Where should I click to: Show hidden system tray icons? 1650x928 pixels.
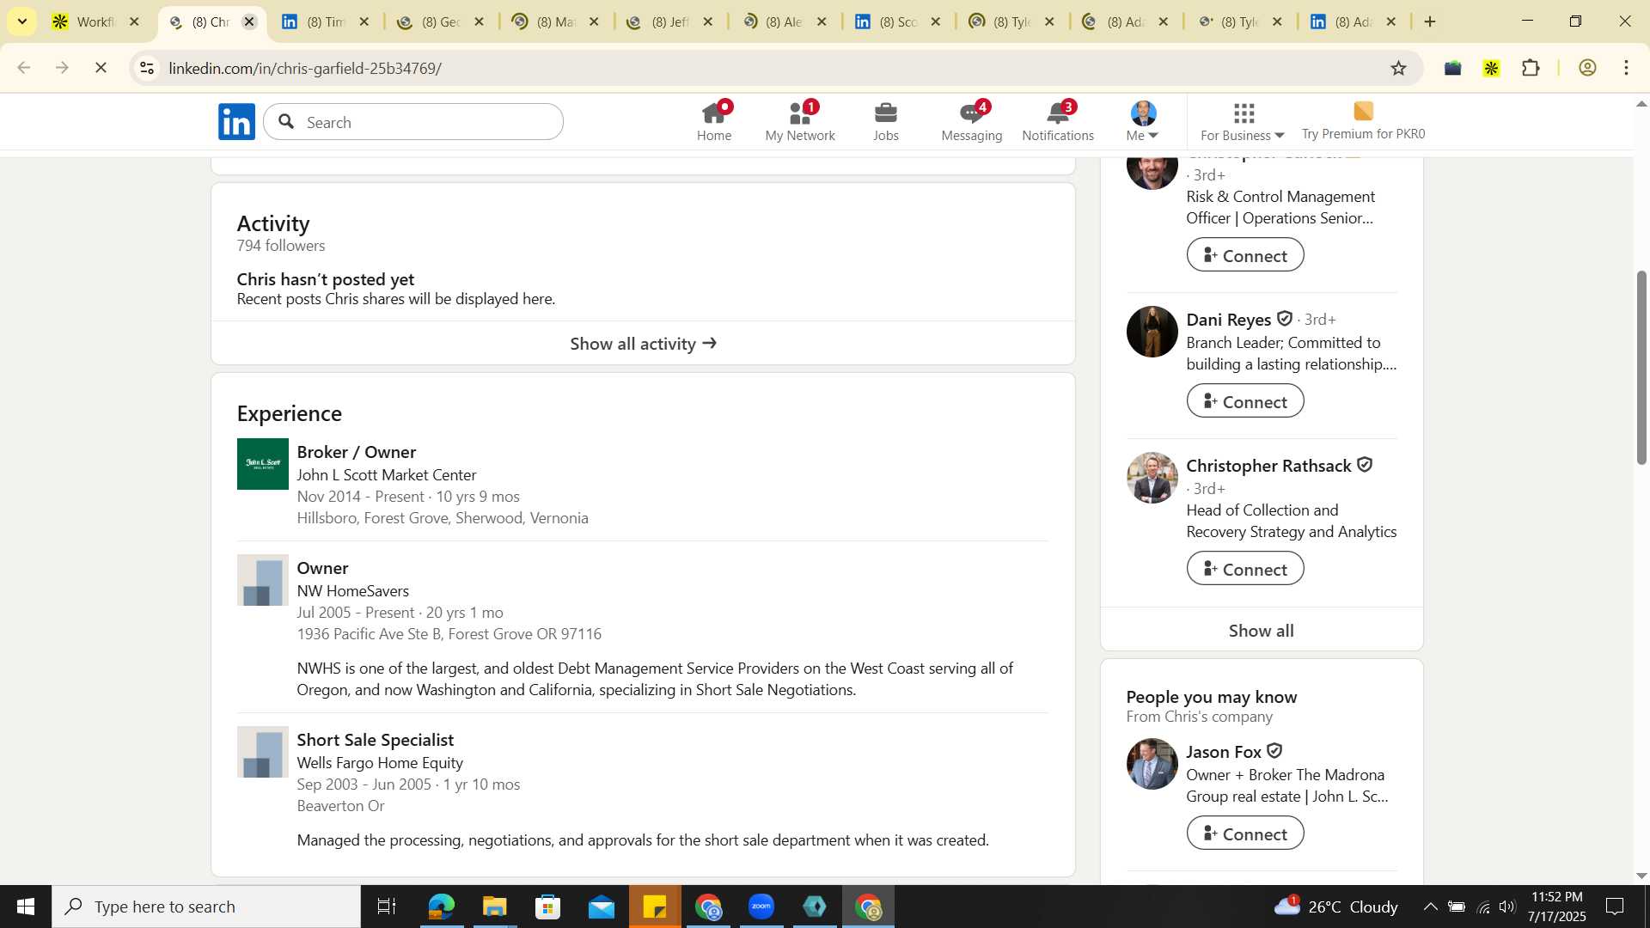coord(1430,907)
